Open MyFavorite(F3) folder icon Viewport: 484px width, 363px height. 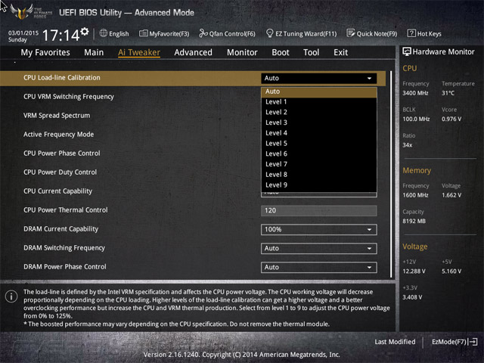(x=143, y=33)
